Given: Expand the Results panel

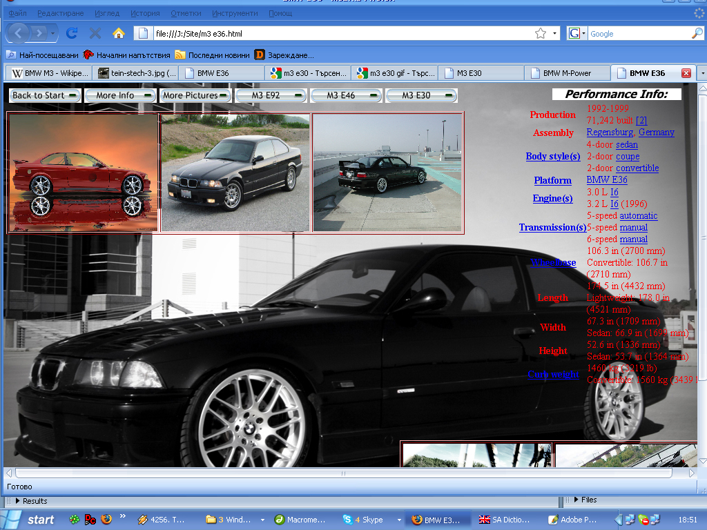Looking at the screenshot, I should [30, 501].
